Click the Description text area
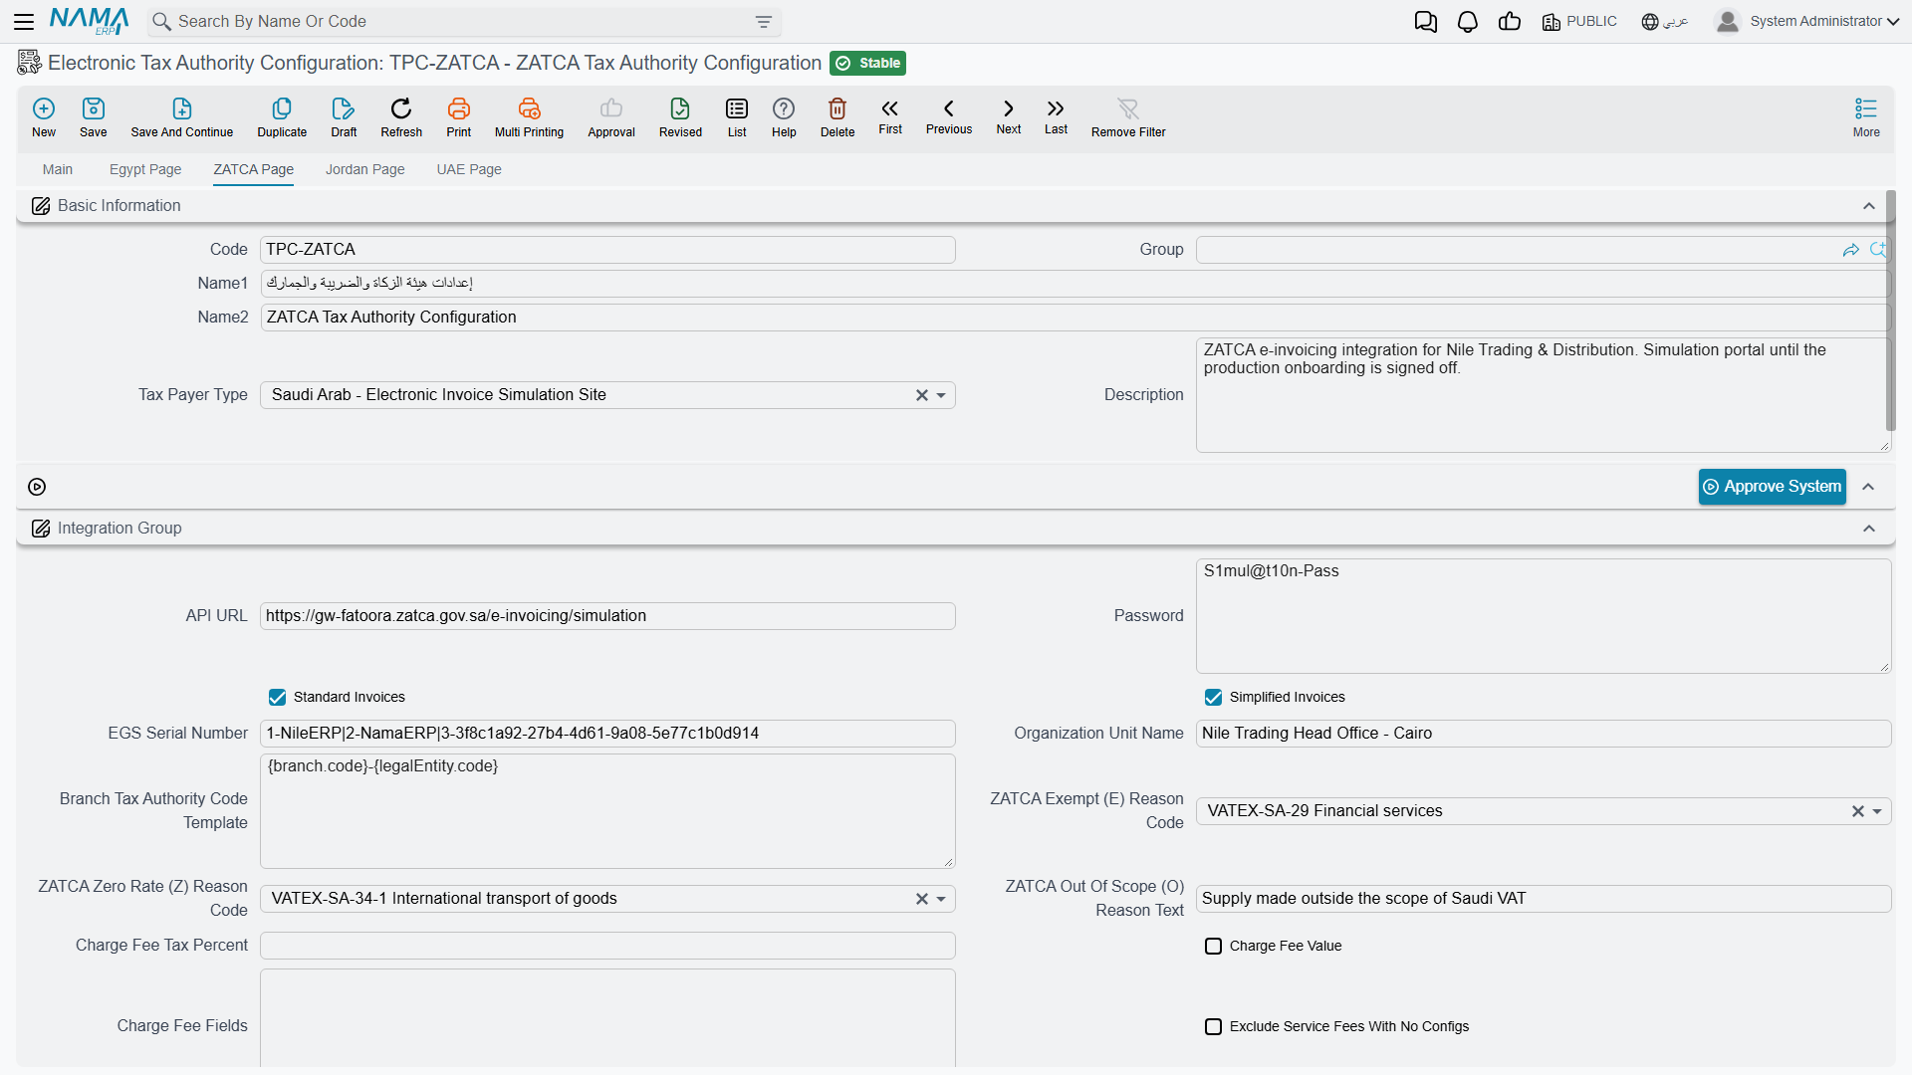Image resolution: width=1912 pixels, height=1075 pixels. tap(1543, 394)
